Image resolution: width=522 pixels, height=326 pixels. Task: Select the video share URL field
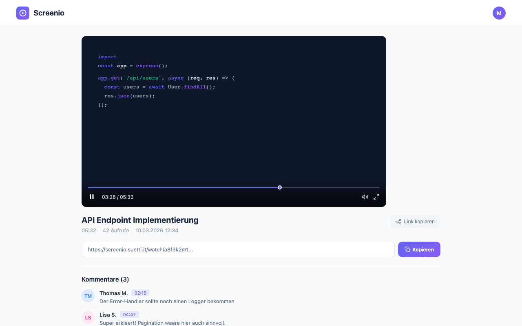238,249
